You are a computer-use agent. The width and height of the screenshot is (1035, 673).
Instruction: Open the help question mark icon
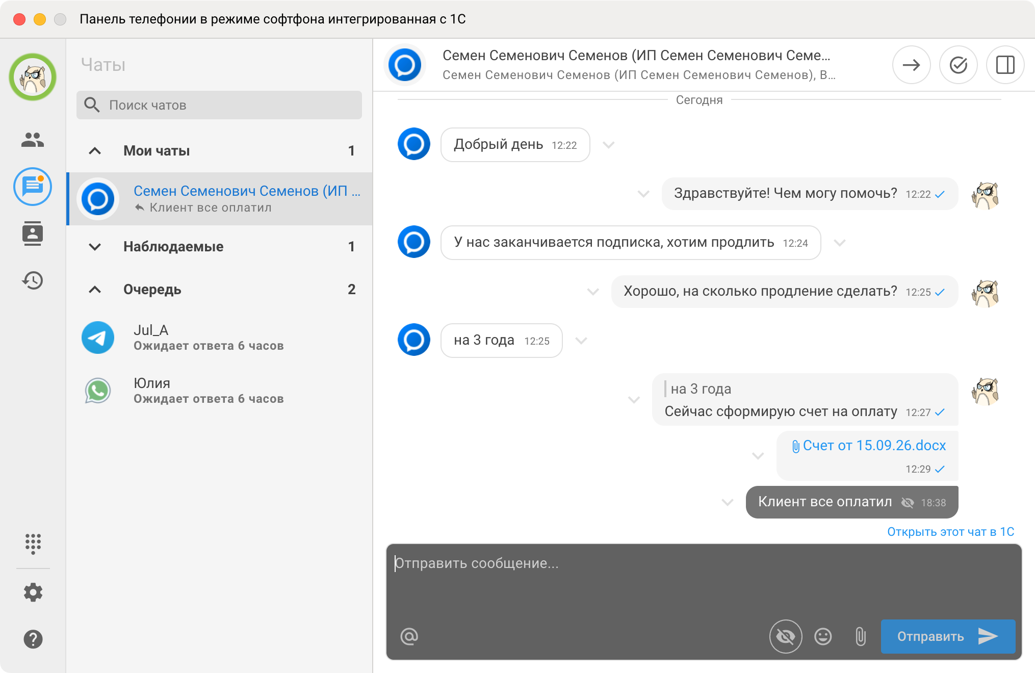coord(33,639)
